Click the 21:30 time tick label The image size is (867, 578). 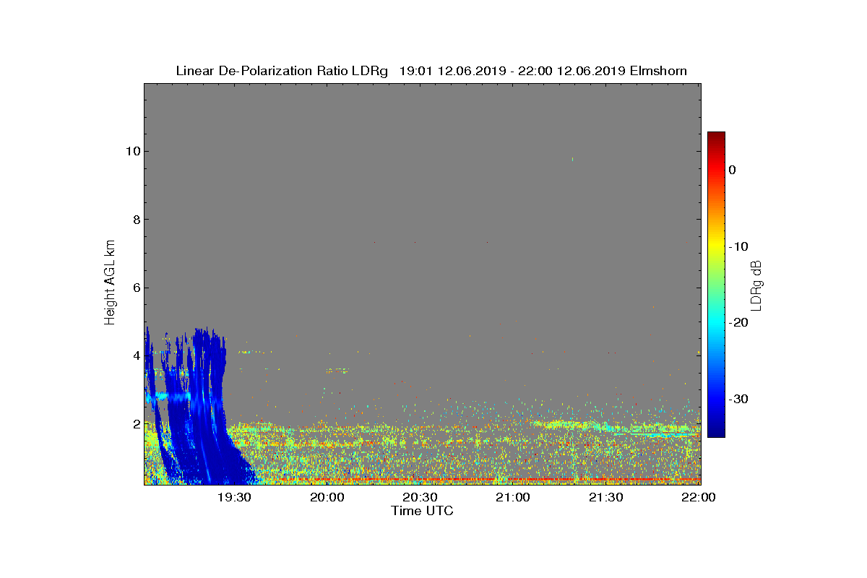605,498
